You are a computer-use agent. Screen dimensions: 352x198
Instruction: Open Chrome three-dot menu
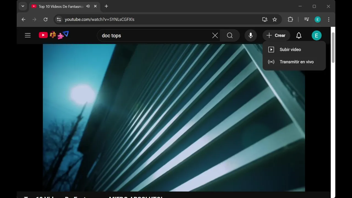329,20
